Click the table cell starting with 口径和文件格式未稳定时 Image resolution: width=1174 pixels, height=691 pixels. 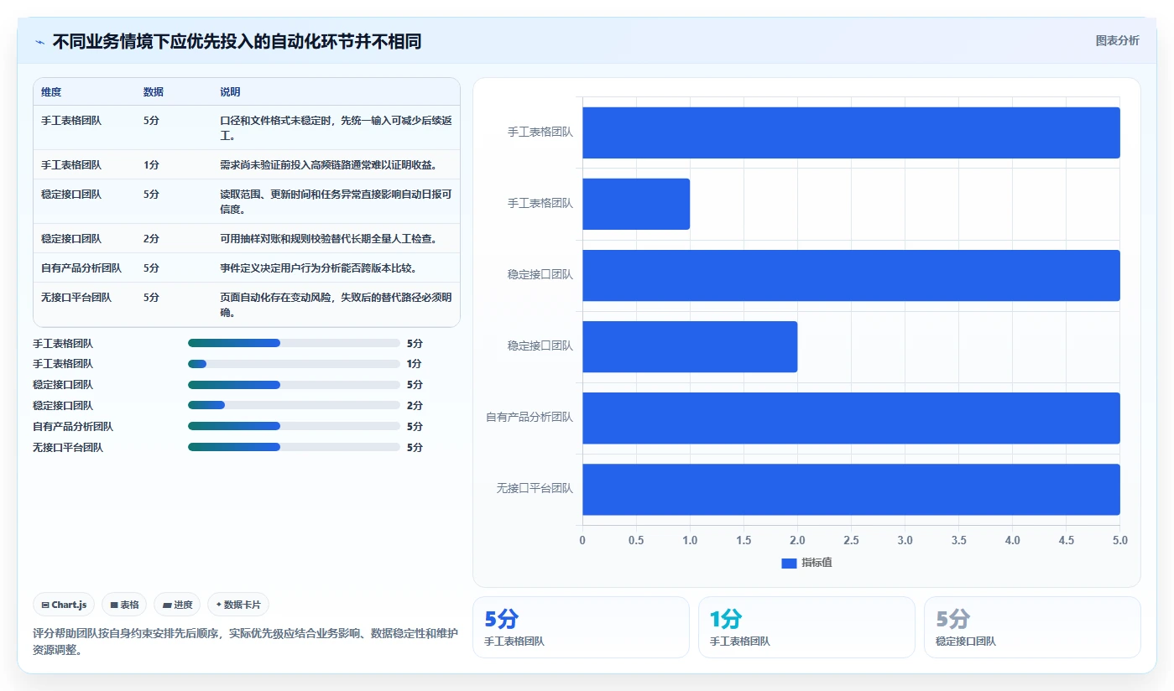click(x=336, y=127)
